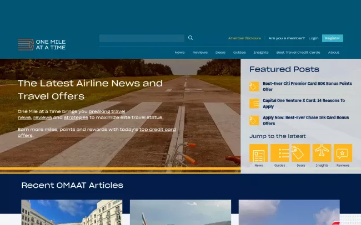Screen dimensions: 361x225
Task: Open Best-Ever Citi Premier Card 80K post
Action: tap(307, 86)
